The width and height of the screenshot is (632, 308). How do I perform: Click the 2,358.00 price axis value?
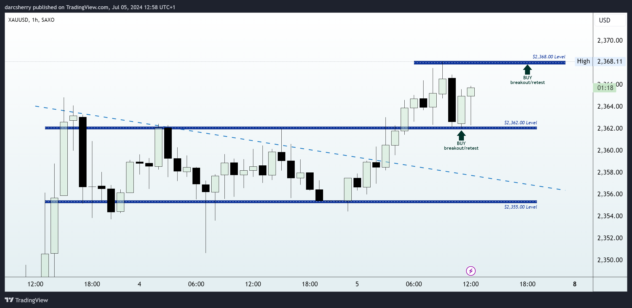tap(610, 172)
